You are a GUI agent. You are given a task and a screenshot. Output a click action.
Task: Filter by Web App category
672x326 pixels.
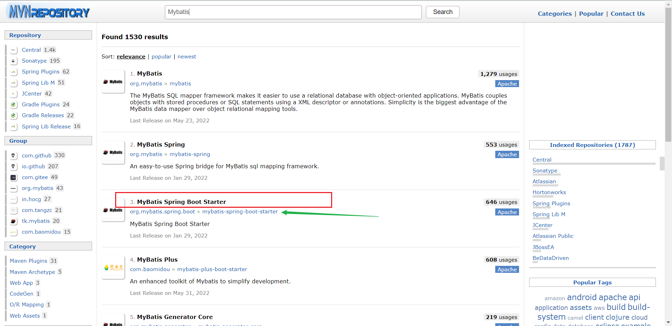[21, 283]
